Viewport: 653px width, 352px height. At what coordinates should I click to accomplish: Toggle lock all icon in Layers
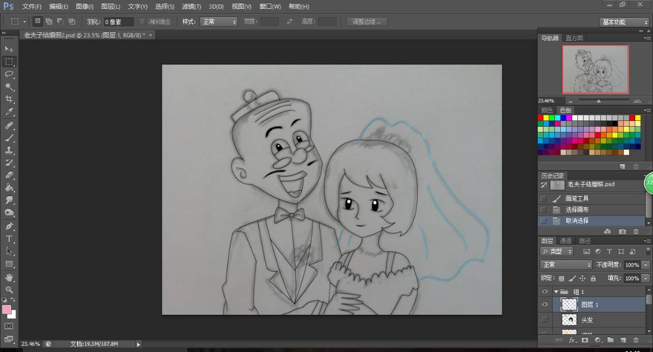point(593,278)
